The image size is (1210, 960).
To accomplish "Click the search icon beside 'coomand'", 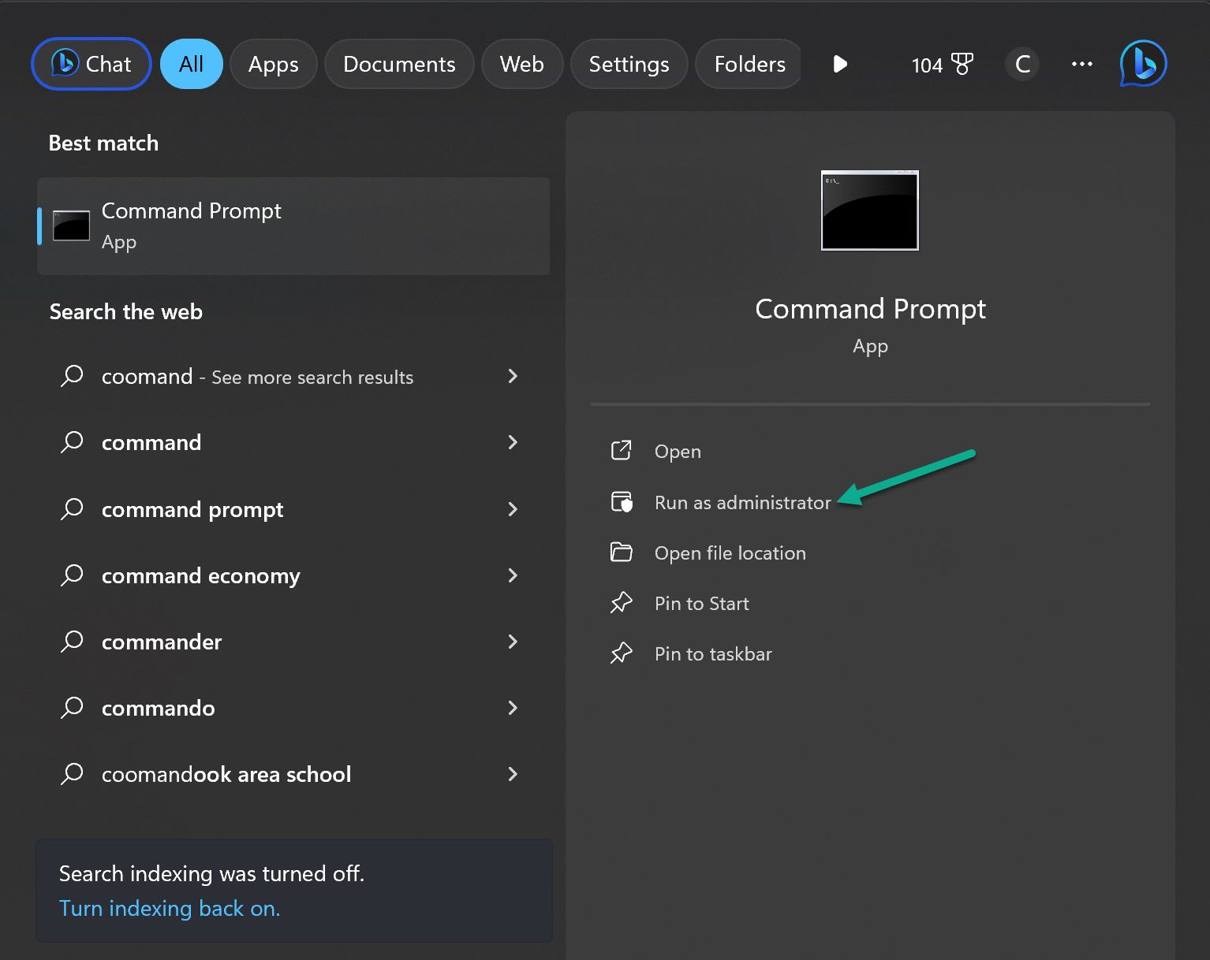I will tap(72, 376).
